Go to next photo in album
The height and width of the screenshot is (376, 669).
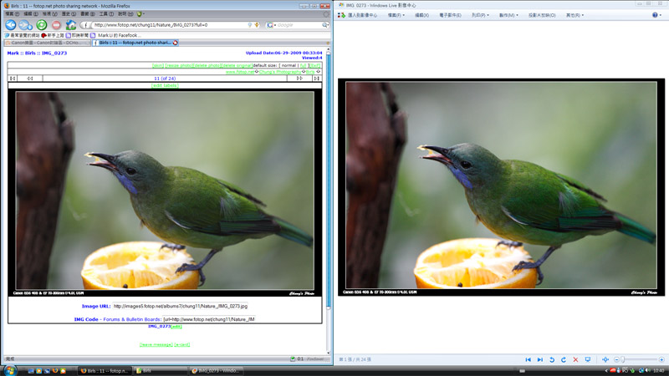click(x=299, y=79)
